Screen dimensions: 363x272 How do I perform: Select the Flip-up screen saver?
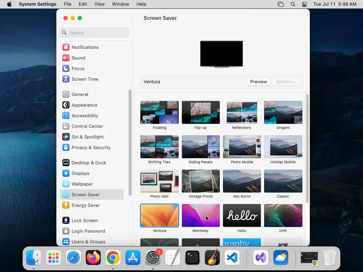tap(201, 112)
